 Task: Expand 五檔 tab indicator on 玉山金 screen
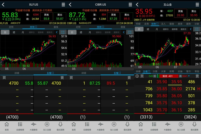coord(149,71)
